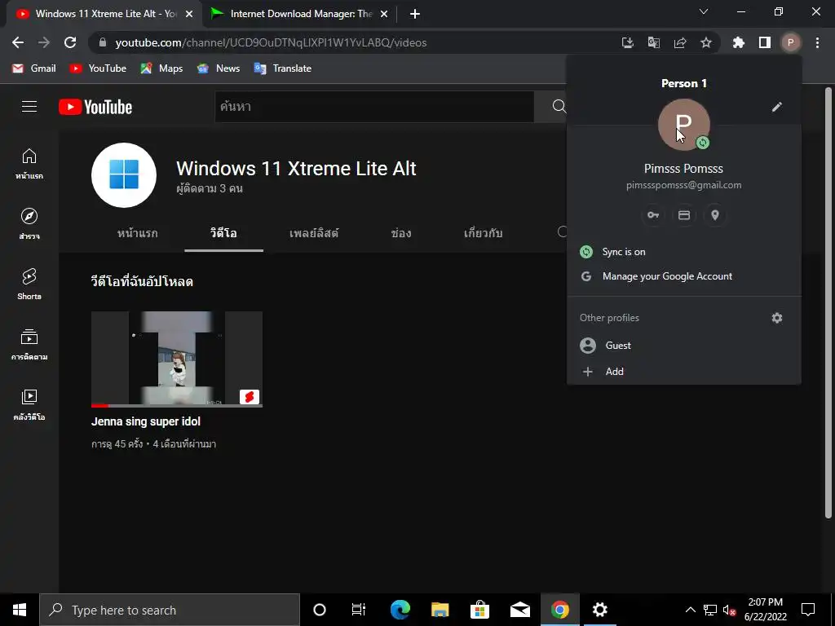This screenshot has height=626, width=835.
Task: Click the URL in the address bar
Action: (271, 42)
